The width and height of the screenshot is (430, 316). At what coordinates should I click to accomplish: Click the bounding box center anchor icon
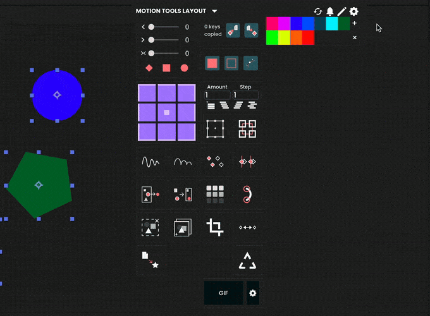click(215, 128)
